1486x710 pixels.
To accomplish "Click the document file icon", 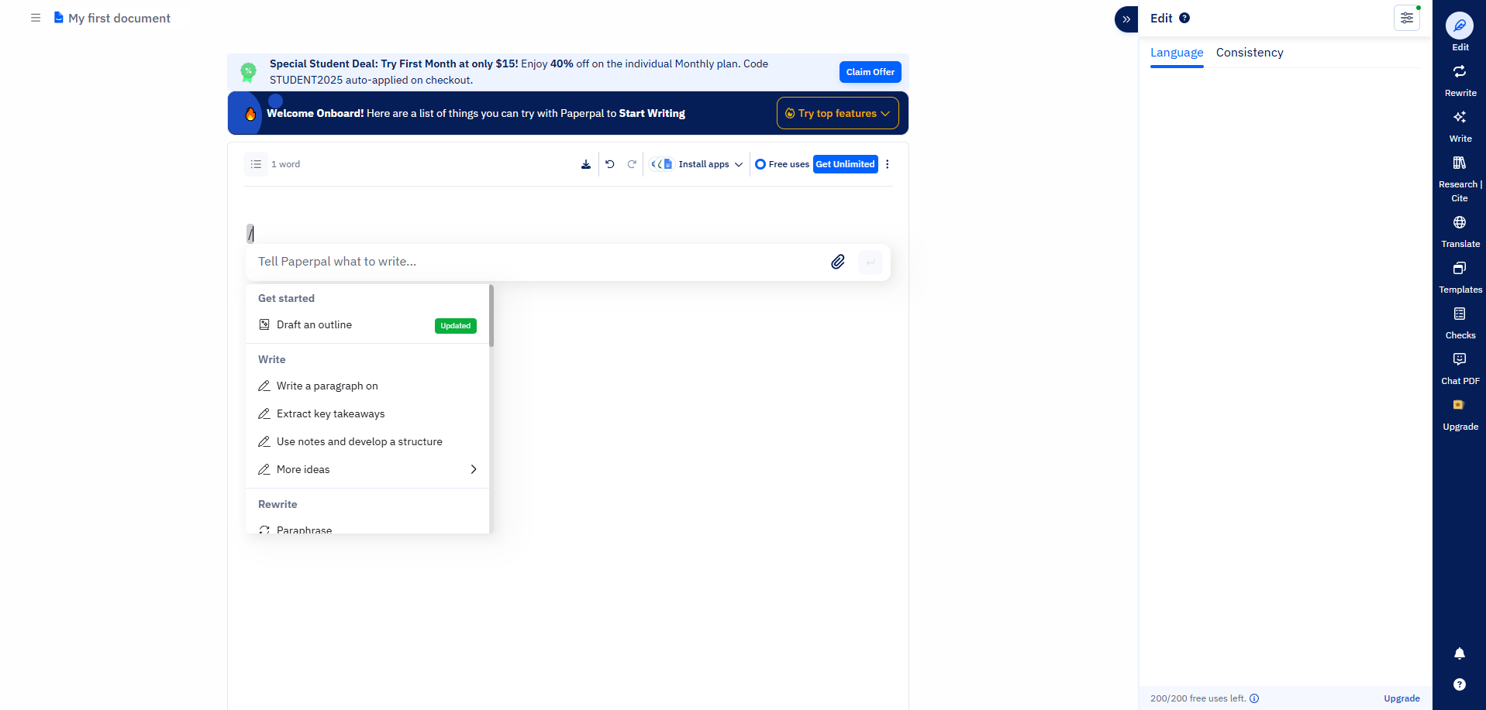I will coord(58,17).
